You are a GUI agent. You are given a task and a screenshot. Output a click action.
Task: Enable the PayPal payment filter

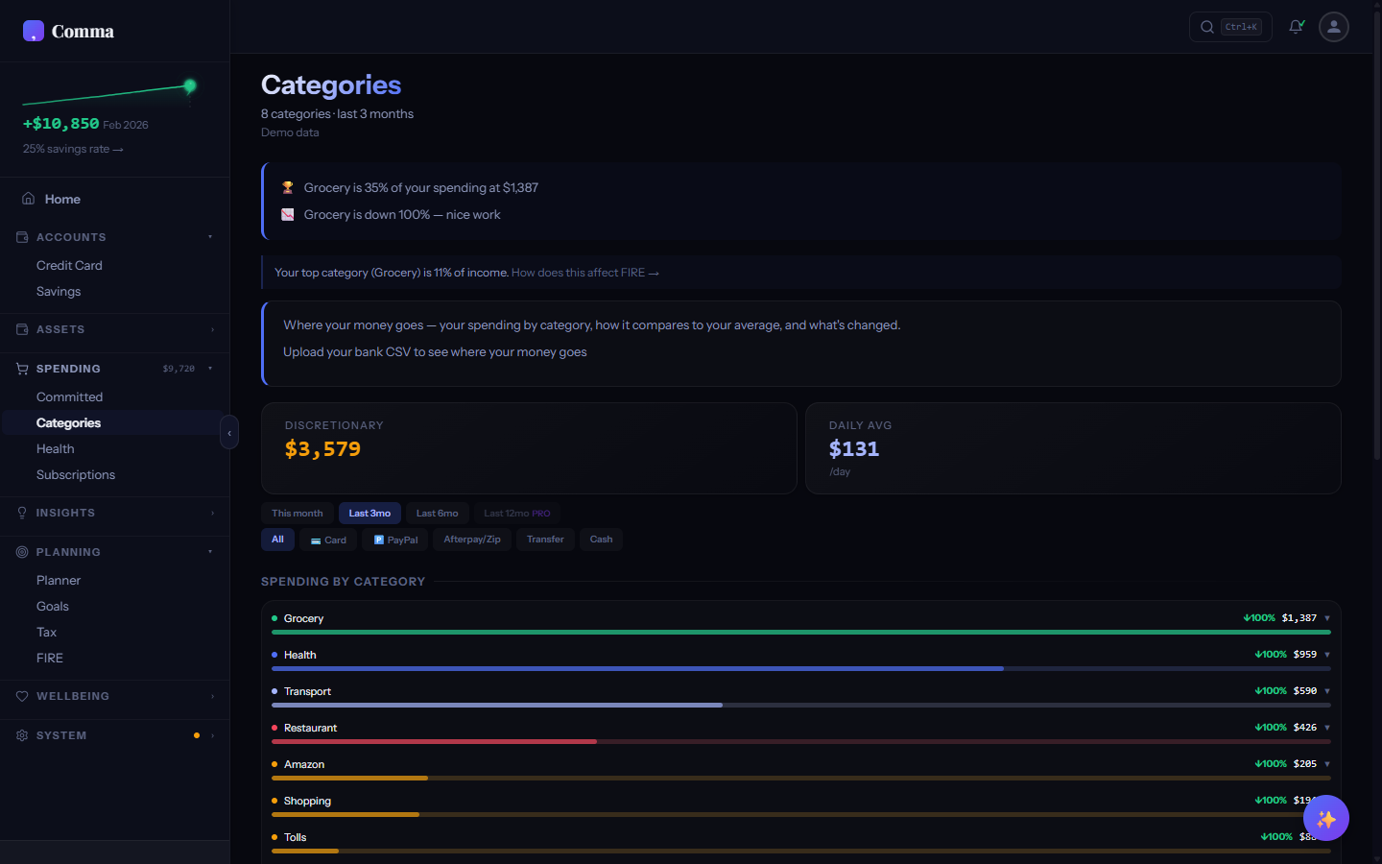[394, 540]
